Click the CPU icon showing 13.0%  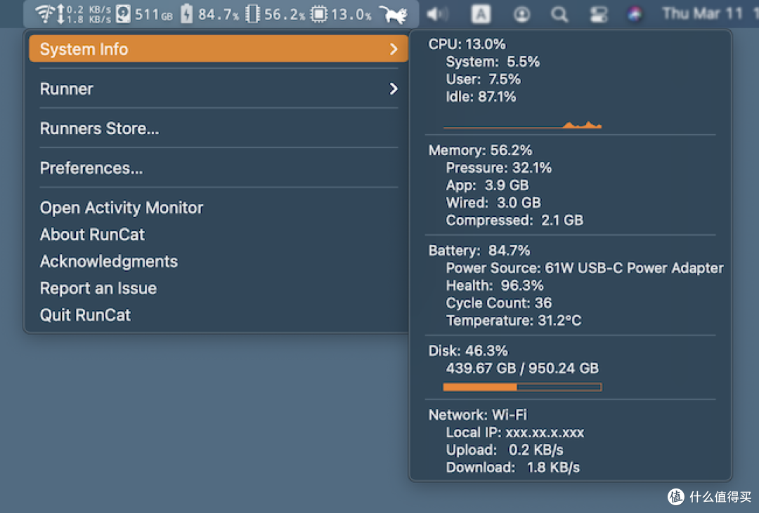319,14
